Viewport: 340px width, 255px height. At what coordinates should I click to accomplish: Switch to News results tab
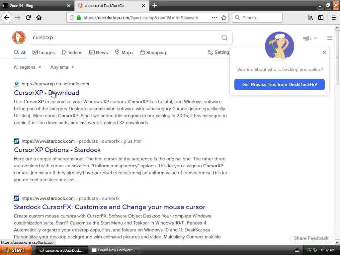click(x=99, y=52)
